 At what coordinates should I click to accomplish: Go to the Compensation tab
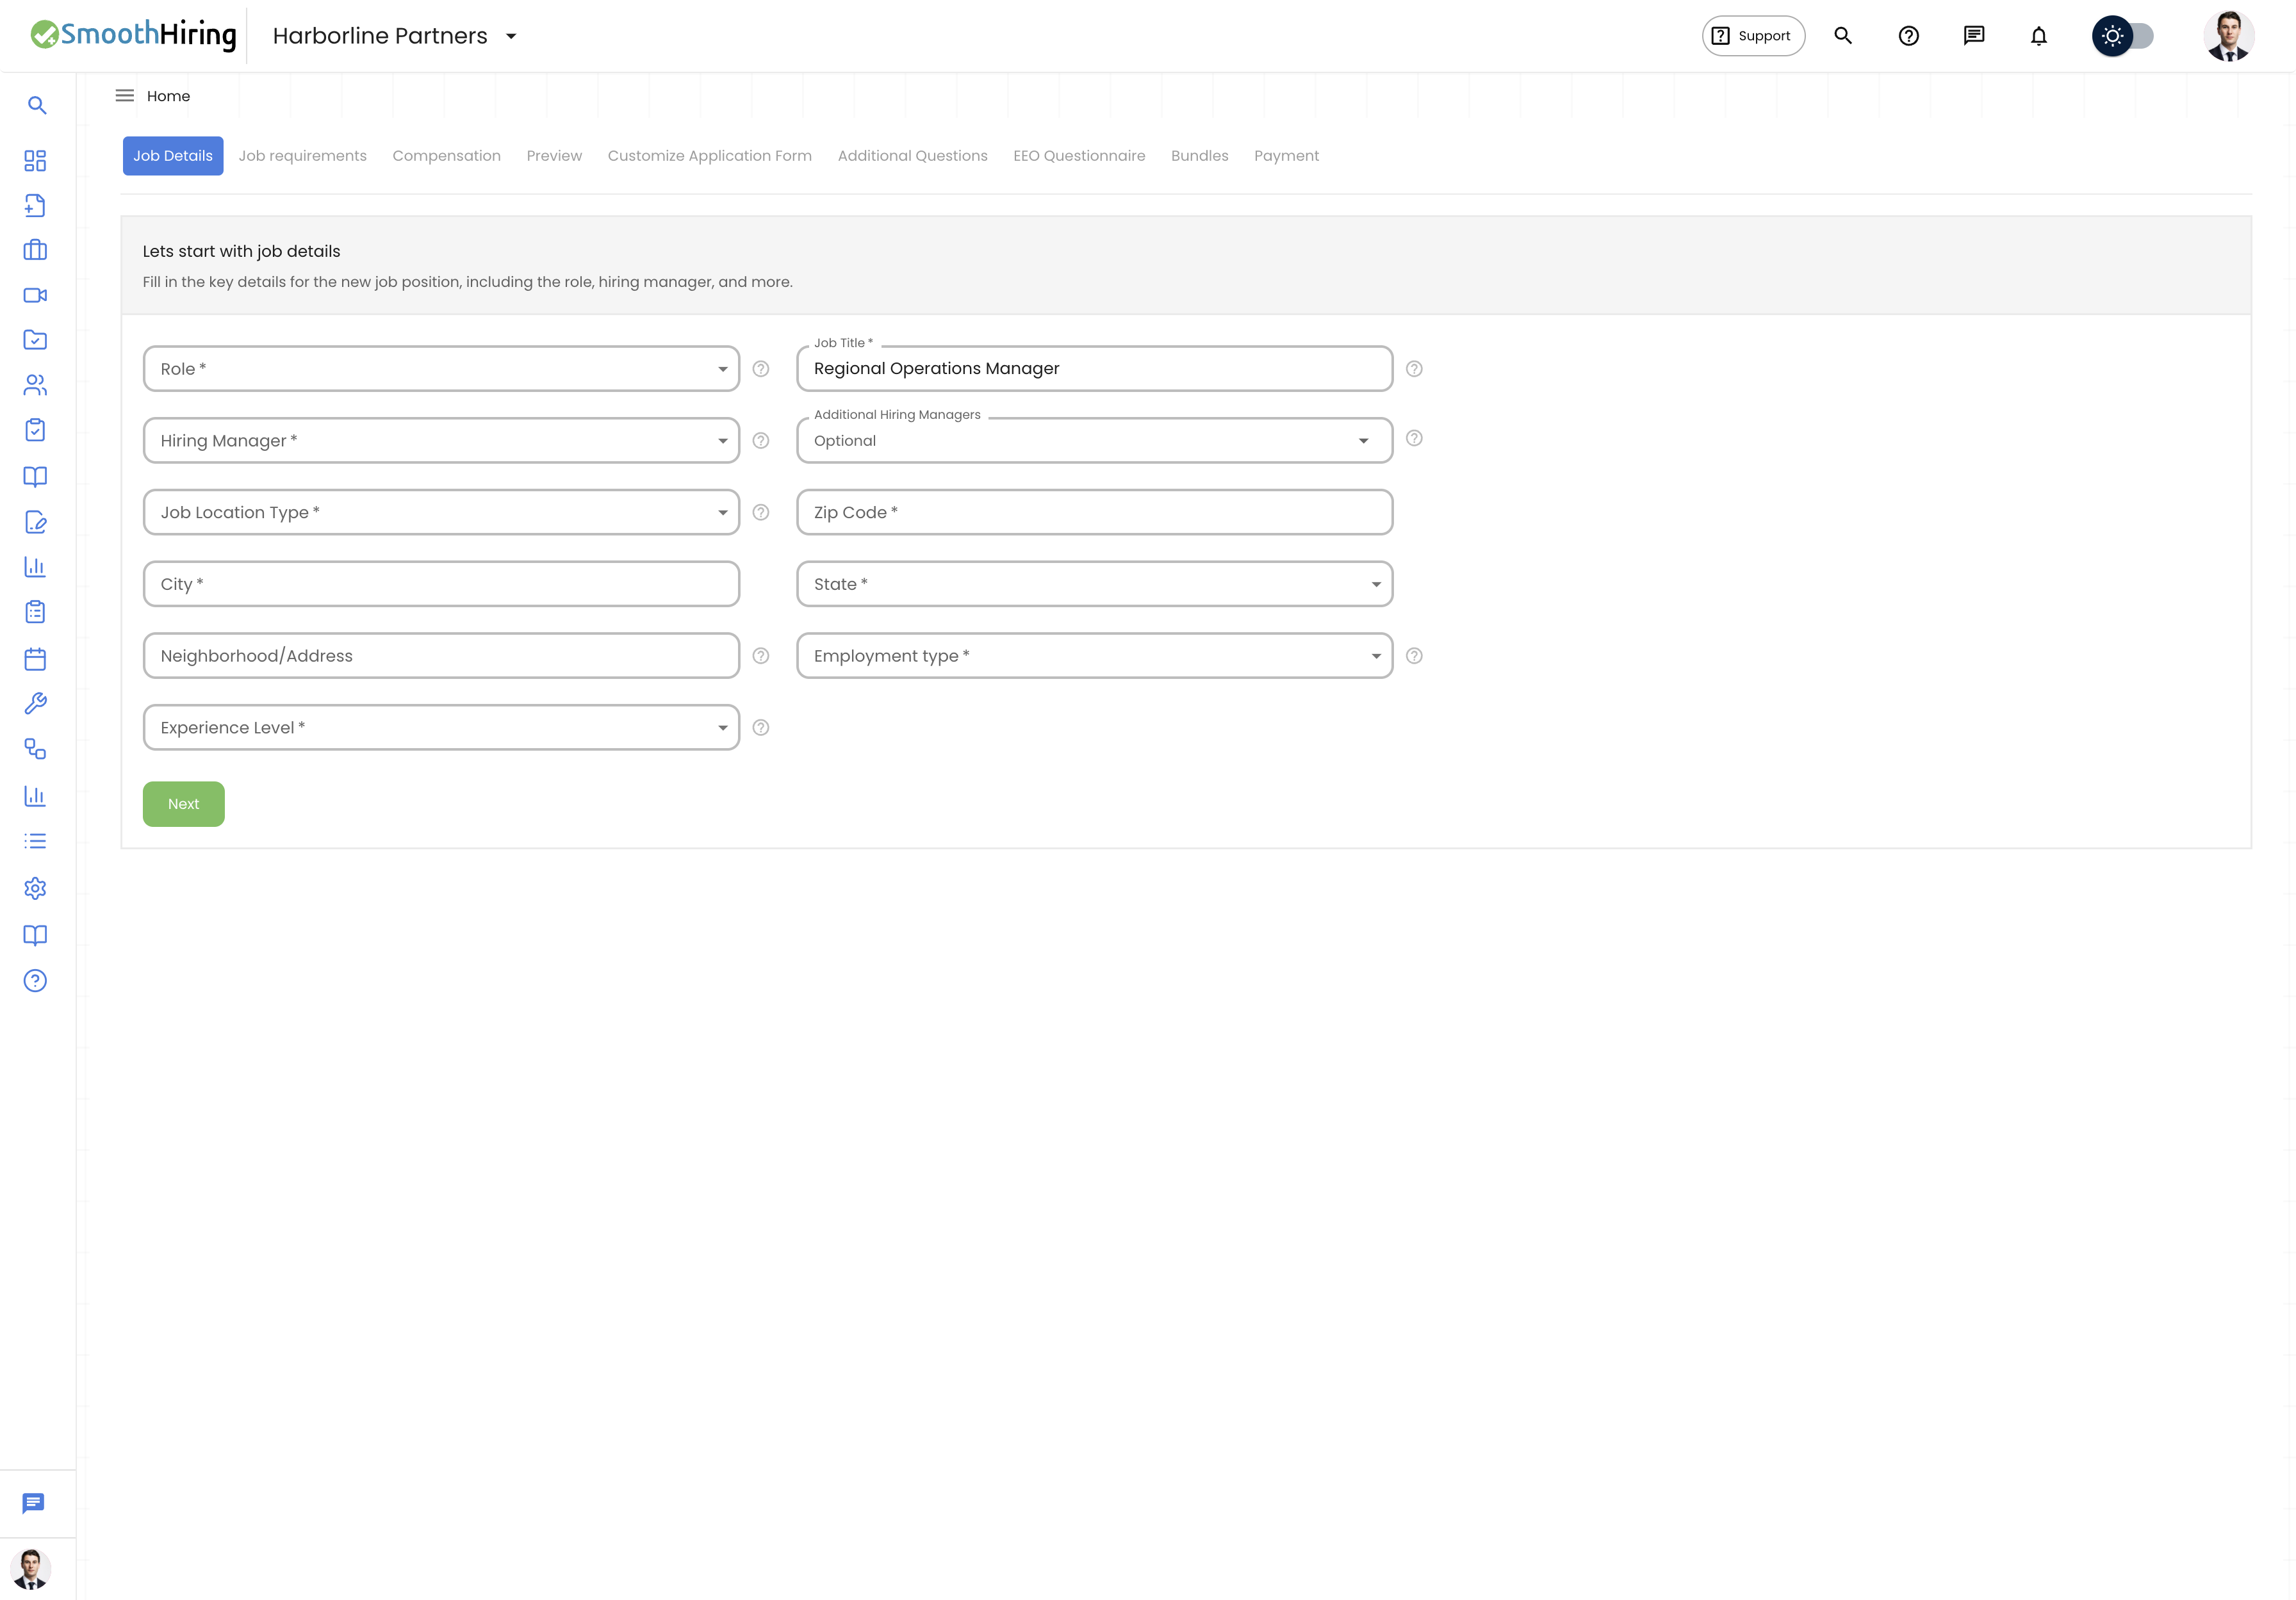[x=446, y=156]
